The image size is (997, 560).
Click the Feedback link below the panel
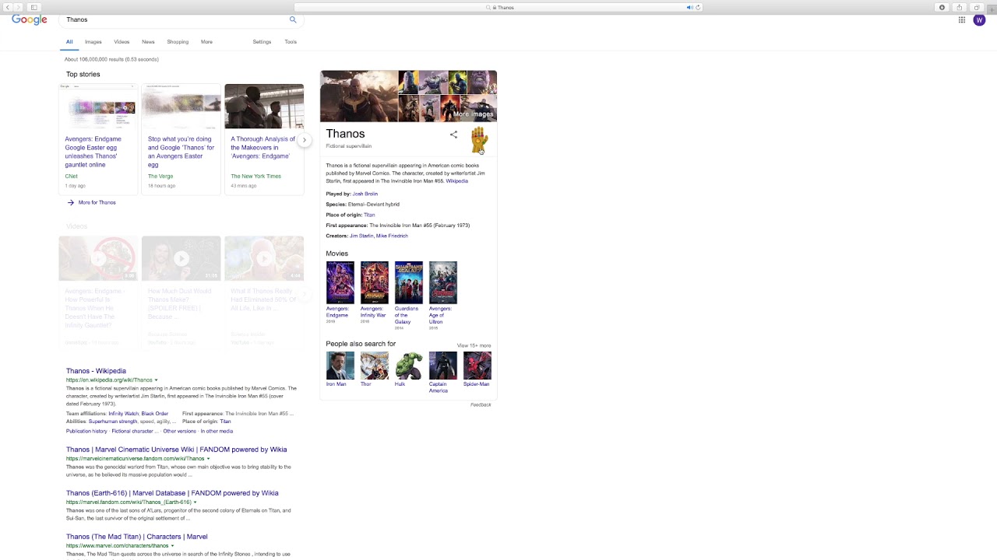coord(481,404)
